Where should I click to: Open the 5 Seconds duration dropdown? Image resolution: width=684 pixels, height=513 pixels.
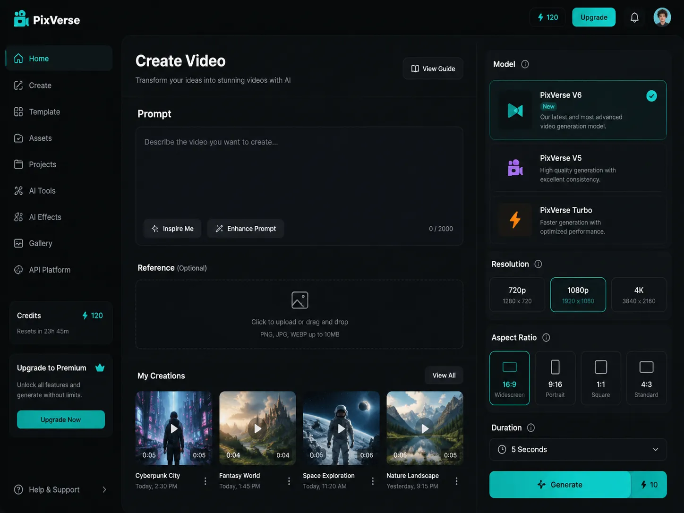[x=578, y=449]
